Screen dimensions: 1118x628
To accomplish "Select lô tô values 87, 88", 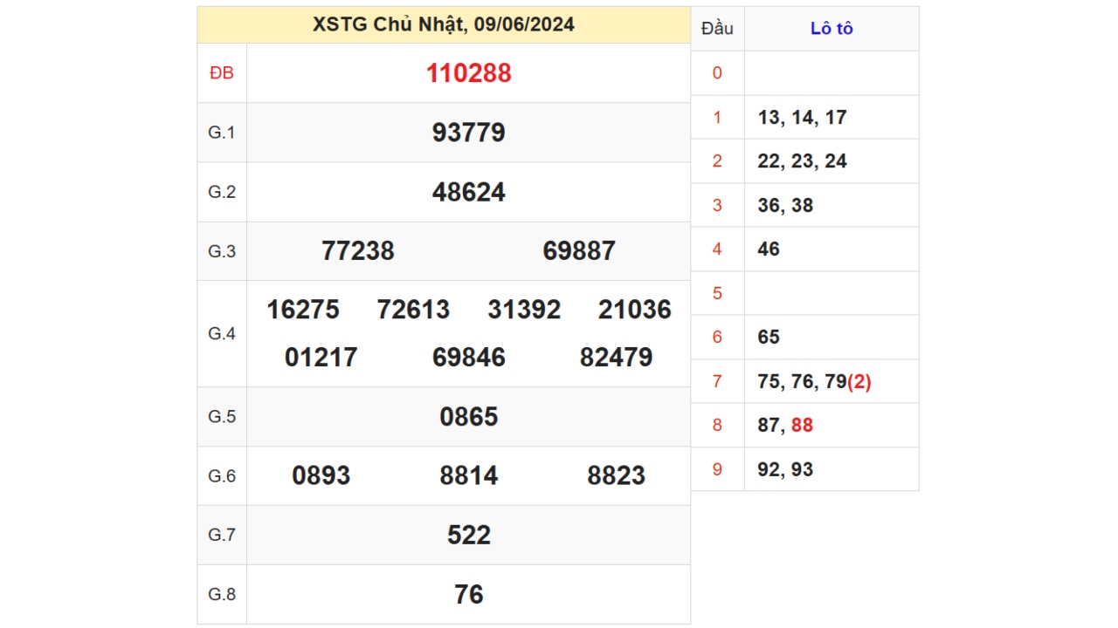I will [x=785, y=426].
